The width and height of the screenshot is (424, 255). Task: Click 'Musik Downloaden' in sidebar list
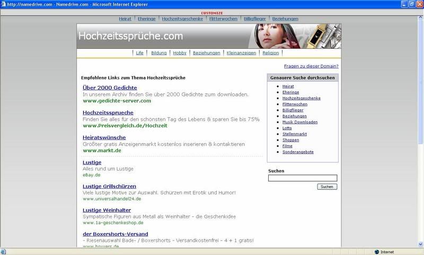300,122
